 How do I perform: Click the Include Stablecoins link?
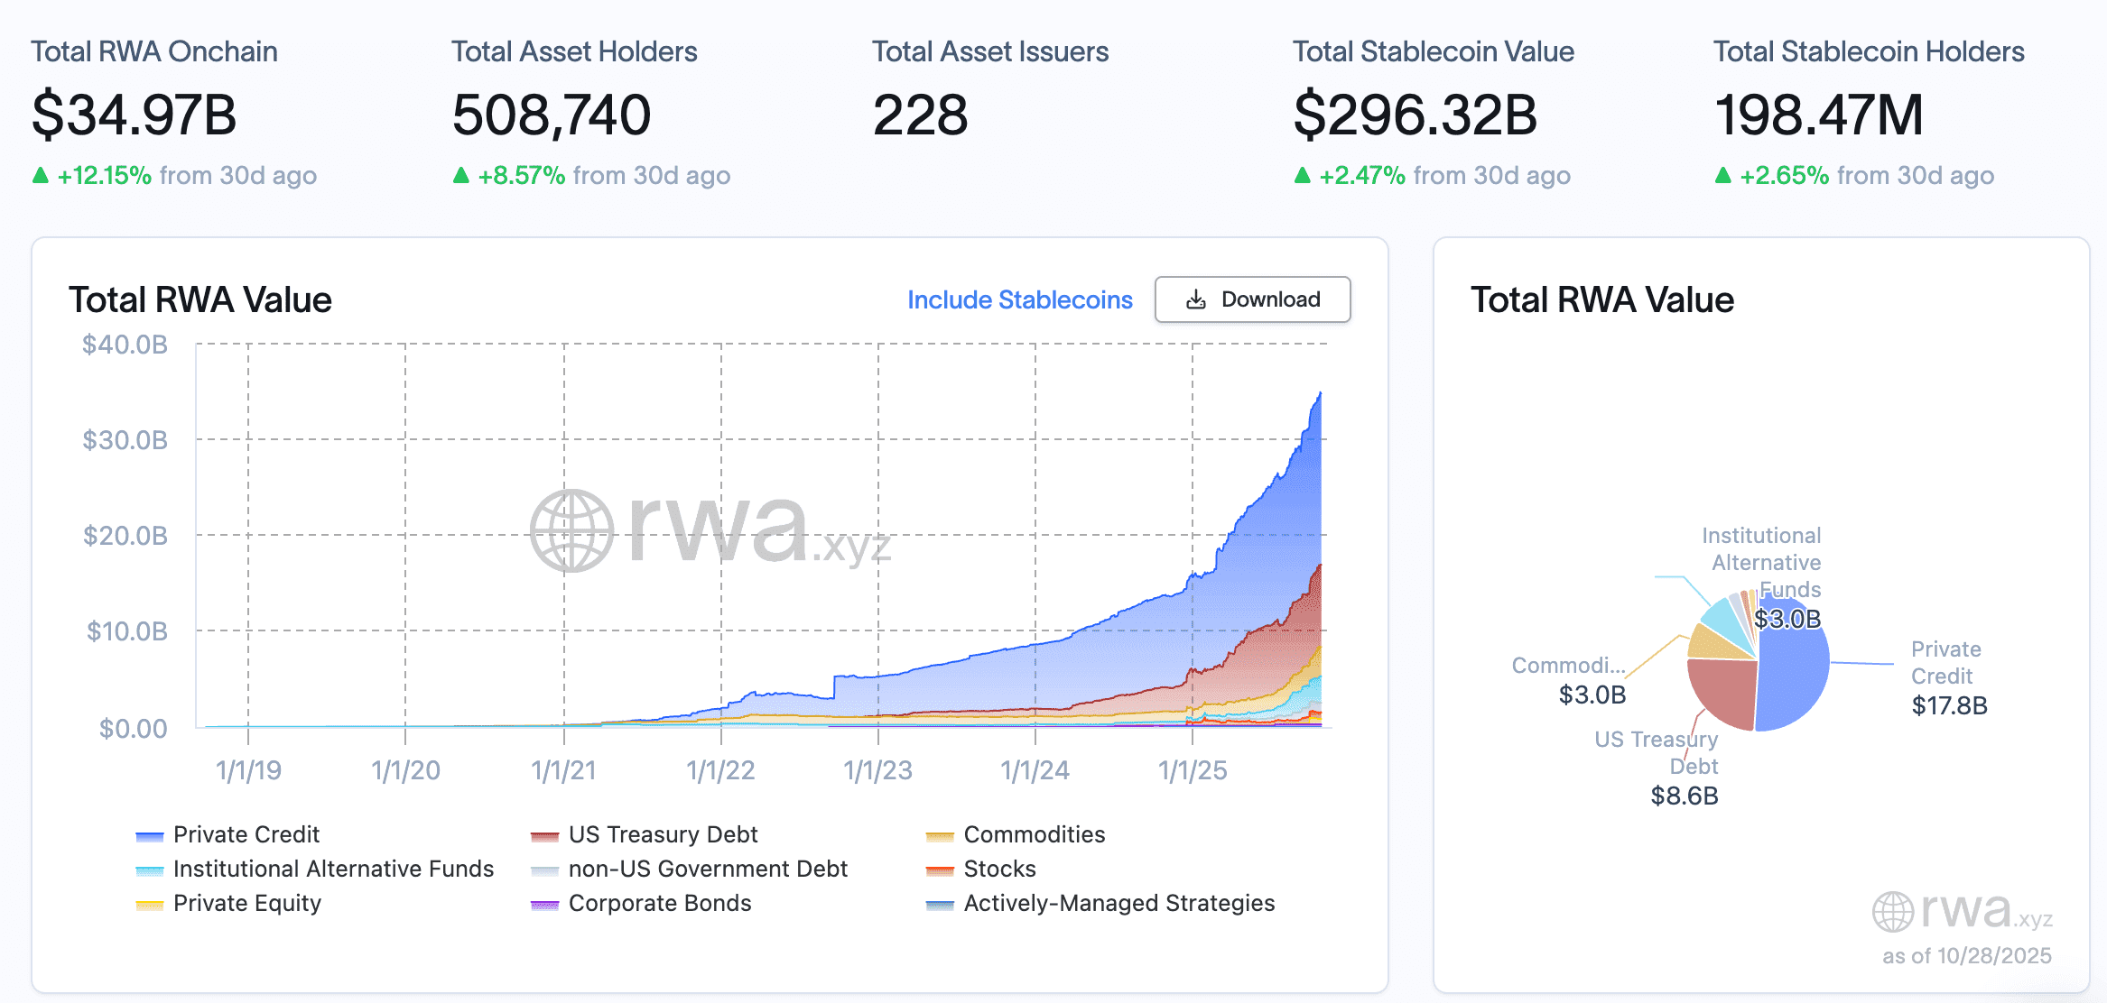(x=1019, y=299)
